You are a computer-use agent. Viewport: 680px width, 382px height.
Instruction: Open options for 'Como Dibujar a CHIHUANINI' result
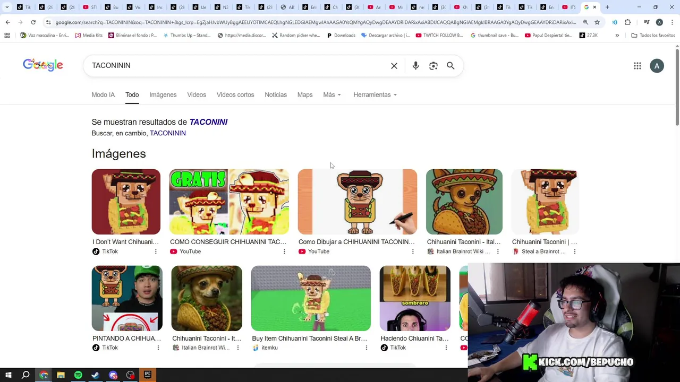(413, 251)
